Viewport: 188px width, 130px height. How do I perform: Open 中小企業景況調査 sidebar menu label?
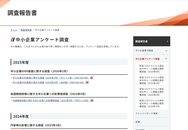(144, 51)
